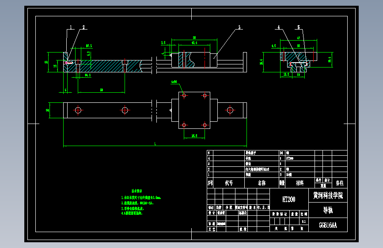Click the 备注 column header
The image size is (383, 248).
[x=340, y=183]
